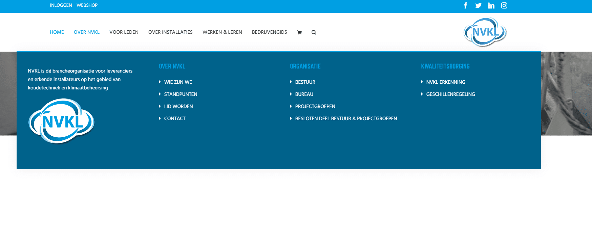
Task: Open BESLOTEN DEEL BESTUUR & PROJECTGROEPEN
Action: 346,118
